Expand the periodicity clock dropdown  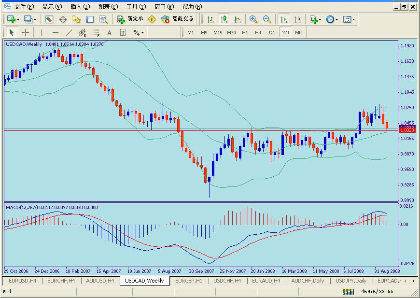pos(337,19)
